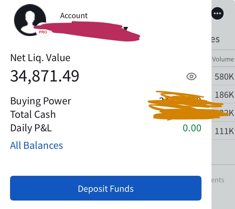Image resolution: width=235 pixels, height=209 pixels.
Task: Click the Account label at top
Action: [x=74, y=16]
